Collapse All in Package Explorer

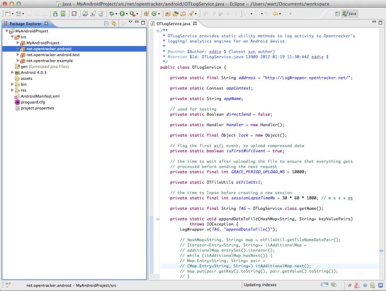coord(106,24)
